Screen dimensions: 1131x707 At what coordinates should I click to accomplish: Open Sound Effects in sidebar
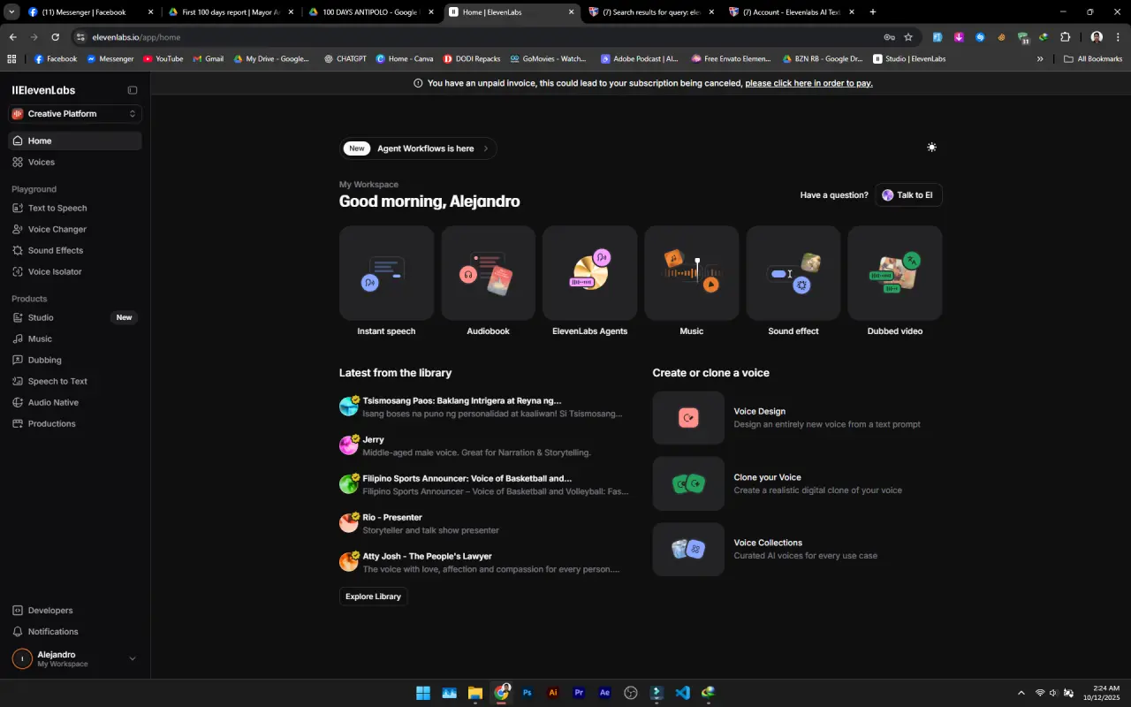pyautogui.click(x=75, y=250)
